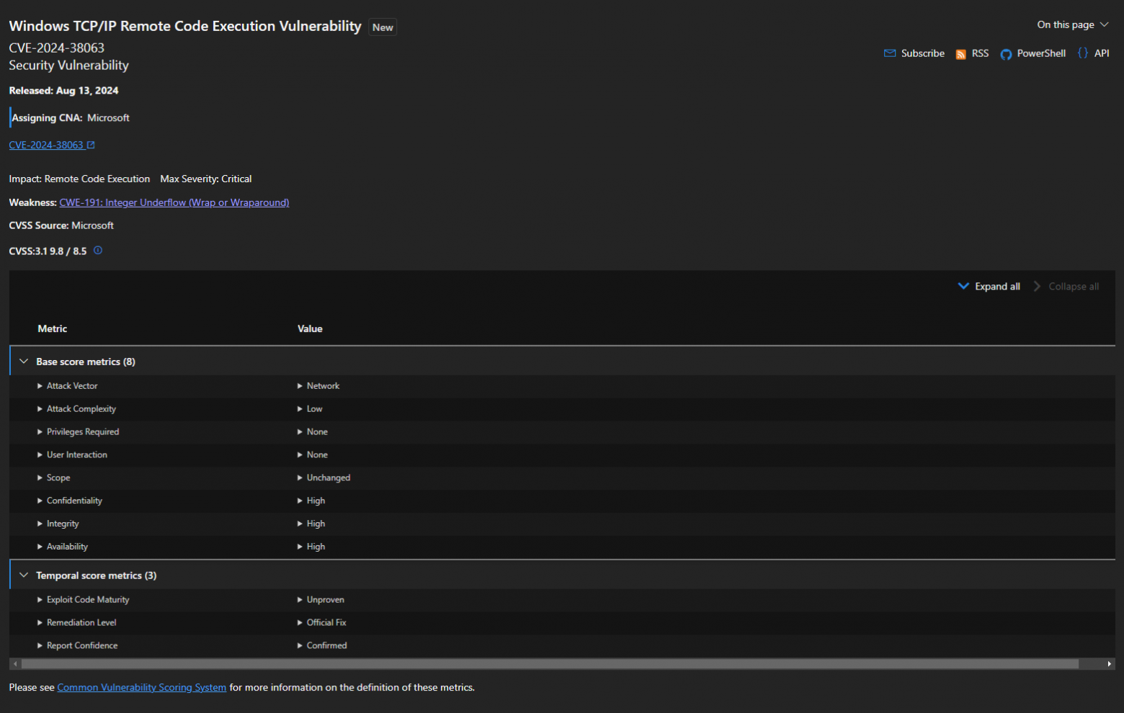Click the horizontal scrollbar left arrow
Screen dimensions: 1124x713
[15, 664]
